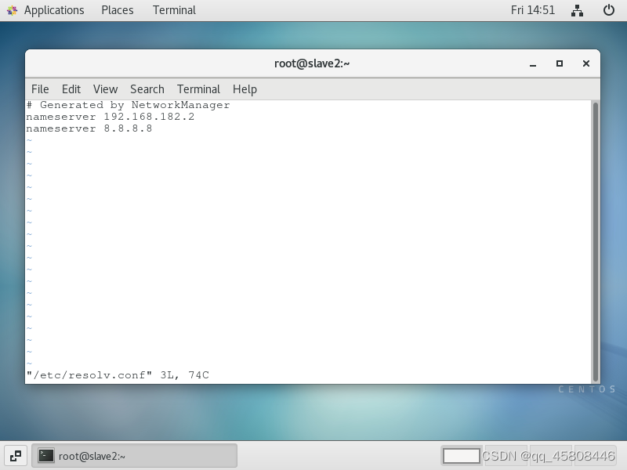Open the Help menu in the terminal window
Image resolution: width=627 pixels, height=470 pixels.
click(245, 89)
